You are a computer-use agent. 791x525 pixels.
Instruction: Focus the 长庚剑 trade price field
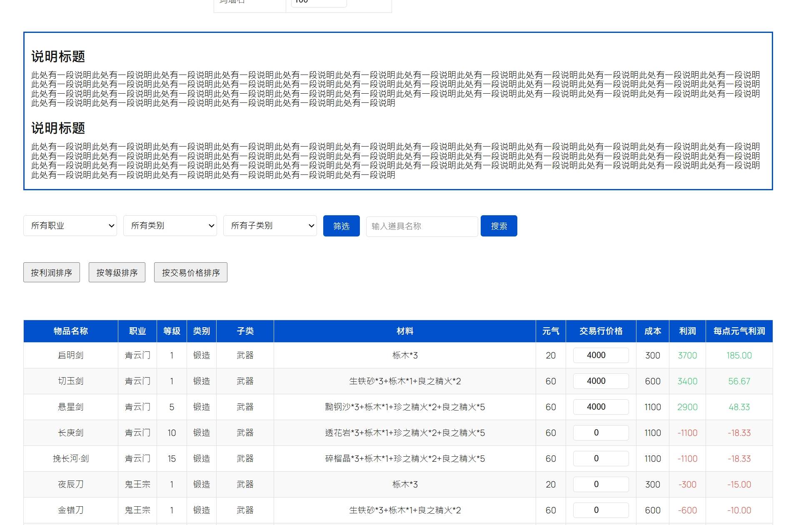tap(601, 433)
